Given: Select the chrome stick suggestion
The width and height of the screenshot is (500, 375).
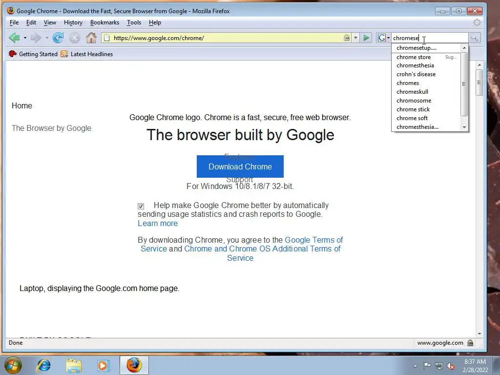Looking at the screenshot, I should 426,109.
